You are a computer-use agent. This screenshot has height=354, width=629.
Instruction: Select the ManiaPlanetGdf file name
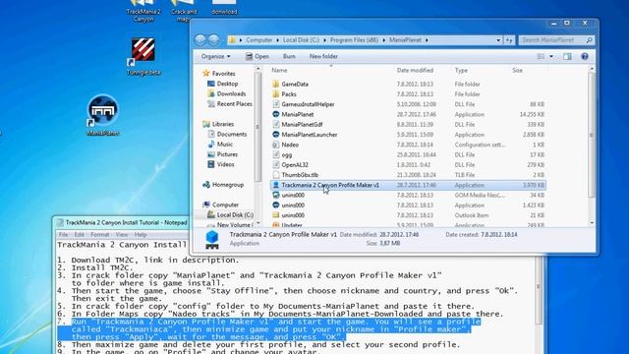(x=302, y=125)
